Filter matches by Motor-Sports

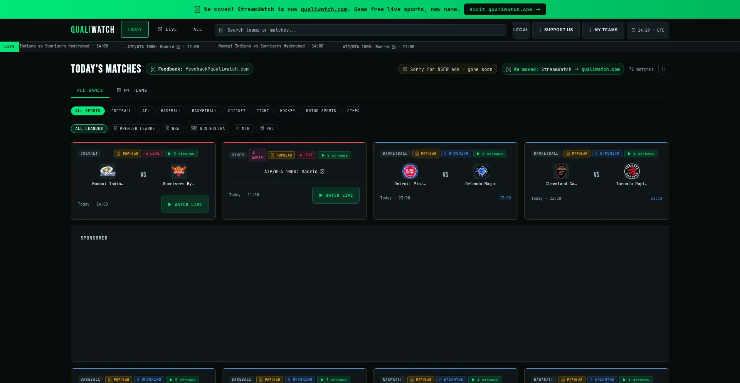(x=321, y=111)
